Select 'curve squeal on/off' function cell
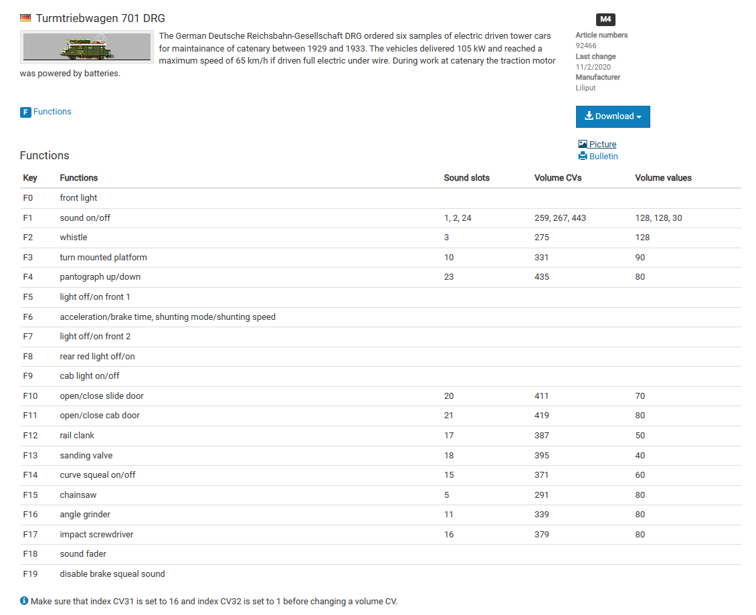This screenshot has width=756, height=615. [98, 475]
